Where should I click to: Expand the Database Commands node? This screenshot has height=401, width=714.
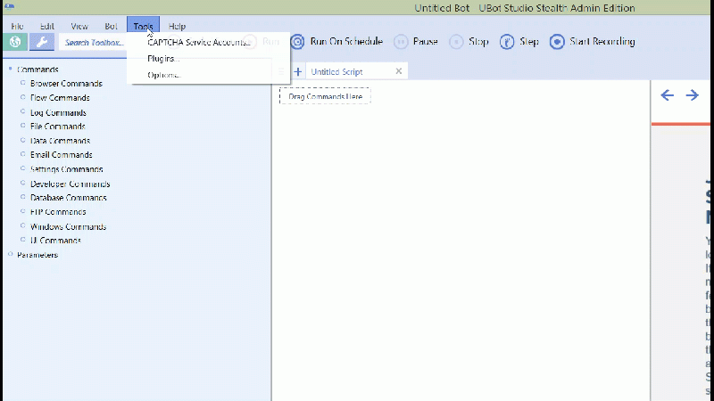click(x=23, y=197)
